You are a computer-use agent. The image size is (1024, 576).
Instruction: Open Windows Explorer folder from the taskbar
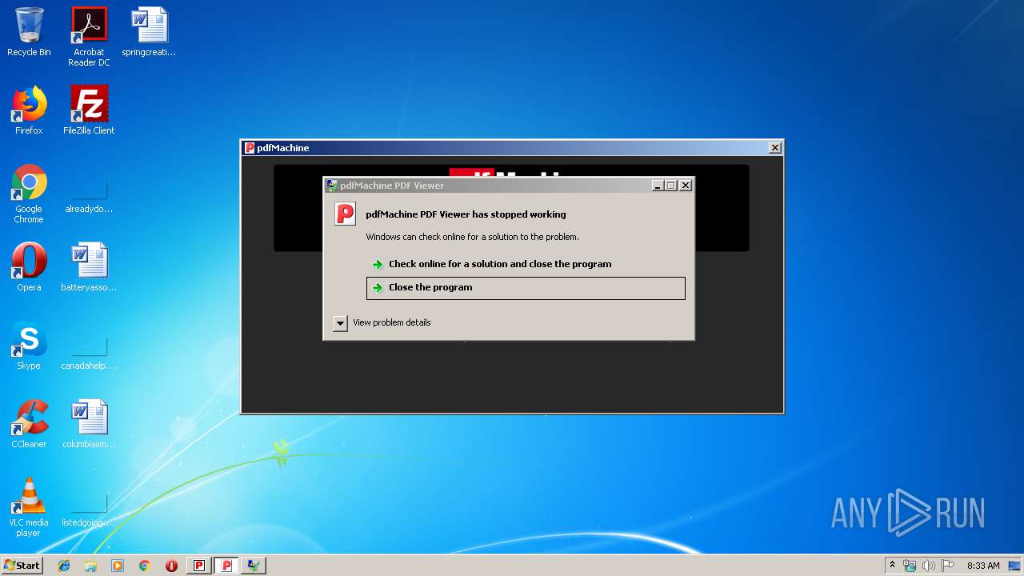click(90, 566)
